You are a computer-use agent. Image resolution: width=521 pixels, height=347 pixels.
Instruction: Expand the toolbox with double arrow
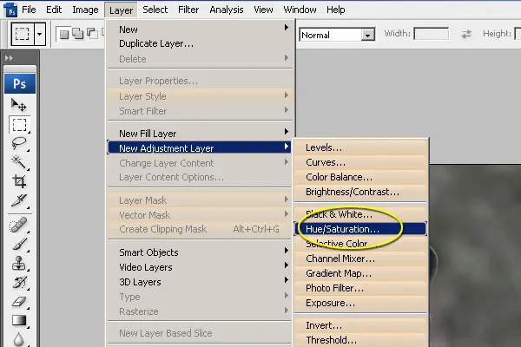tap(9, 58)
